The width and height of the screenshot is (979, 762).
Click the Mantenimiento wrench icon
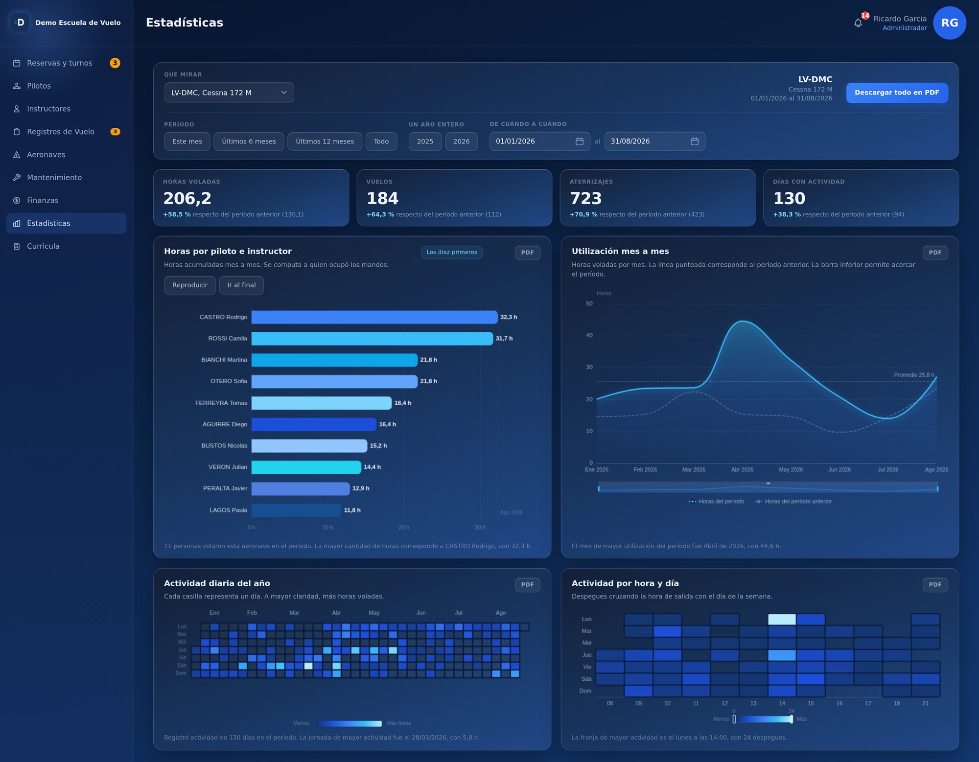tap(17, 178)
